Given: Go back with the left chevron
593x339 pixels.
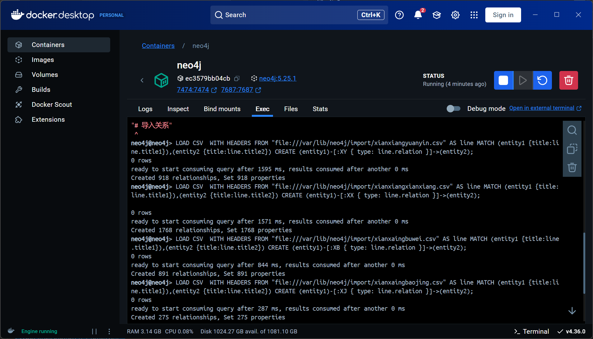Looking at the screenshot, I should (x=142, y=80).
